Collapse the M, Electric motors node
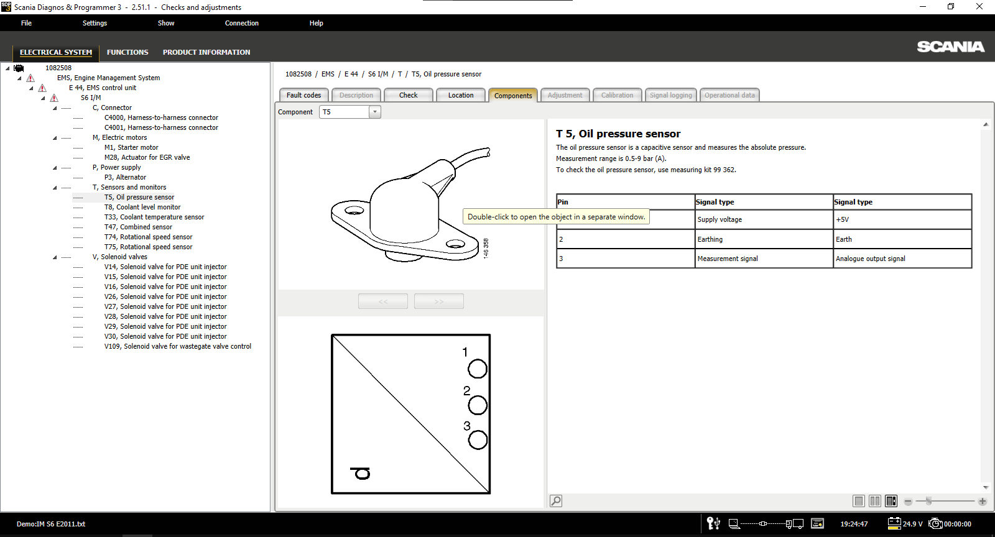Viewport: 995px width, 537px height. click(x=55, y=138)
